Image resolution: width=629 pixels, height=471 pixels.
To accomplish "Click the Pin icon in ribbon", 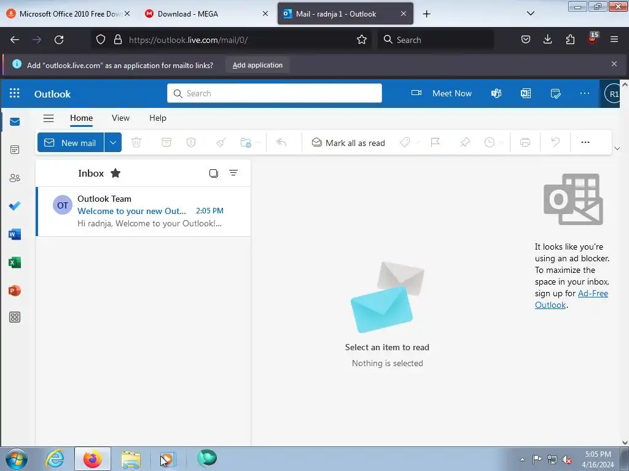I will coord(465,142).
